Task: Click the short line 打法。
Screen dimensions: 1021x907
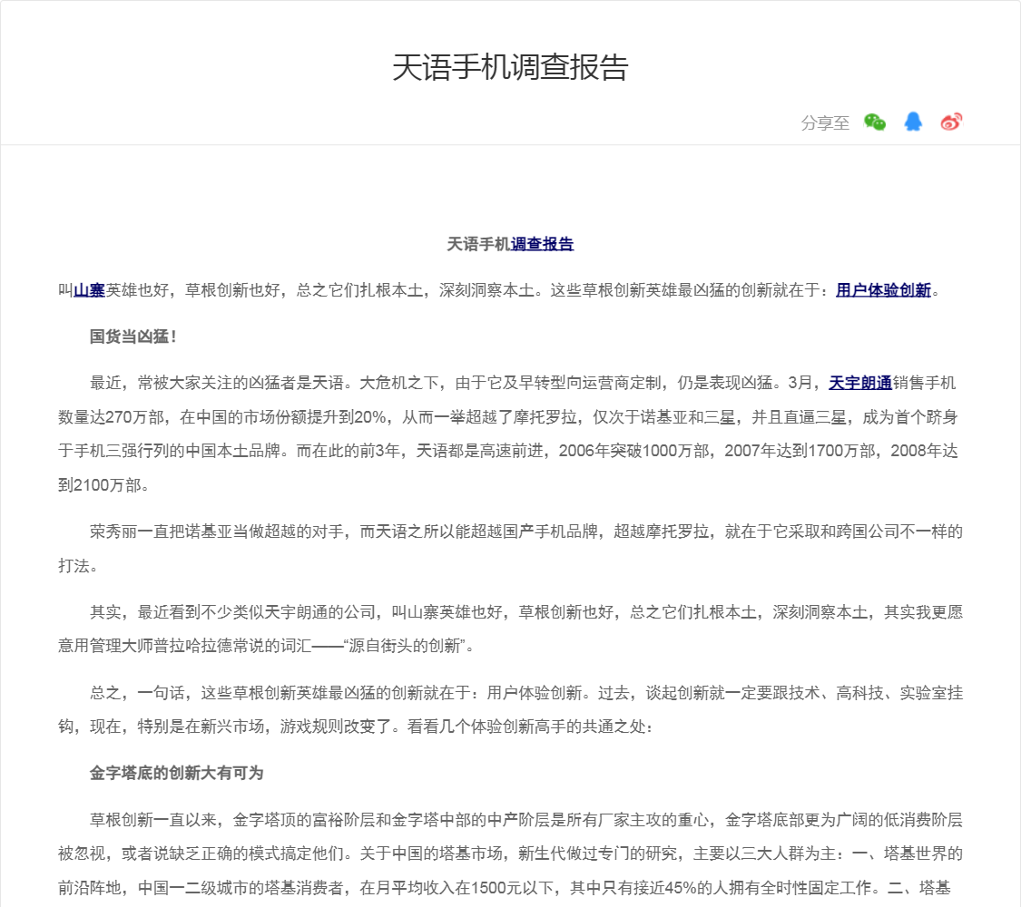Action: [78, 566]
